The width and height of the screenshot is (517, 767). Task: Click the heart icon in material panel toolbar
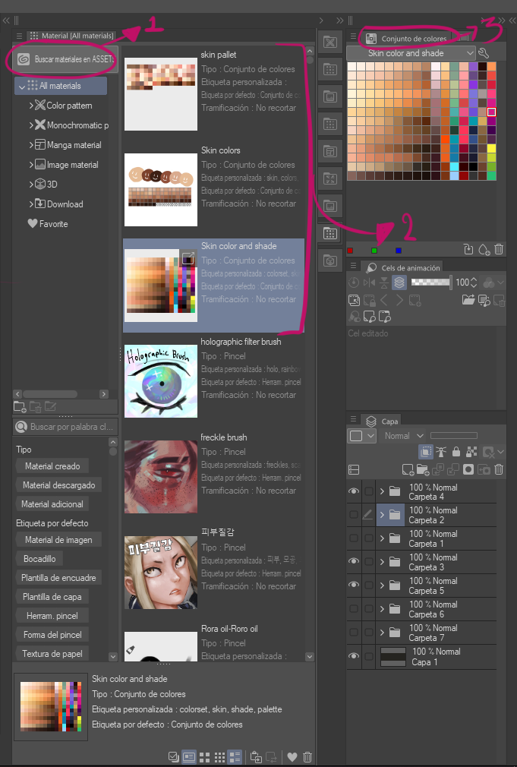coord(292,756)
